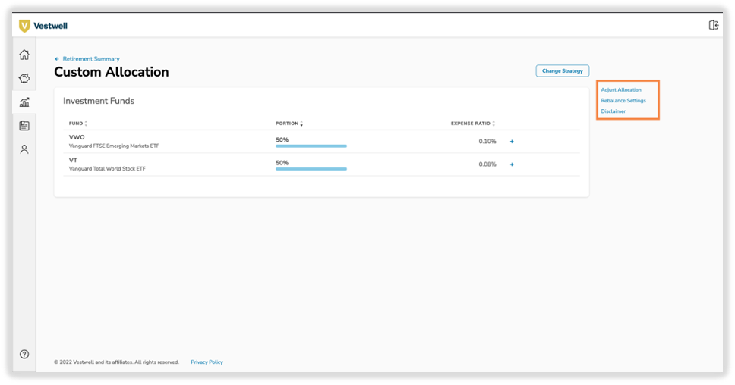Image resolution: width=735 pixels, height=385 pixels.
Task: Open the Disclaimer link
Action: tap(613, 111)
